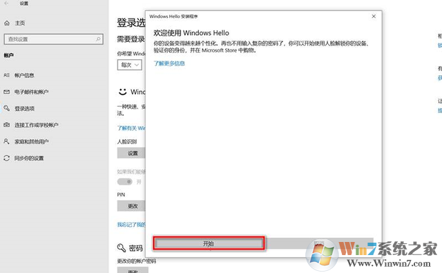Screen dimensions: 442x273
Task: Click the key icon for 登录选项
Action: (x=6, y=108)
